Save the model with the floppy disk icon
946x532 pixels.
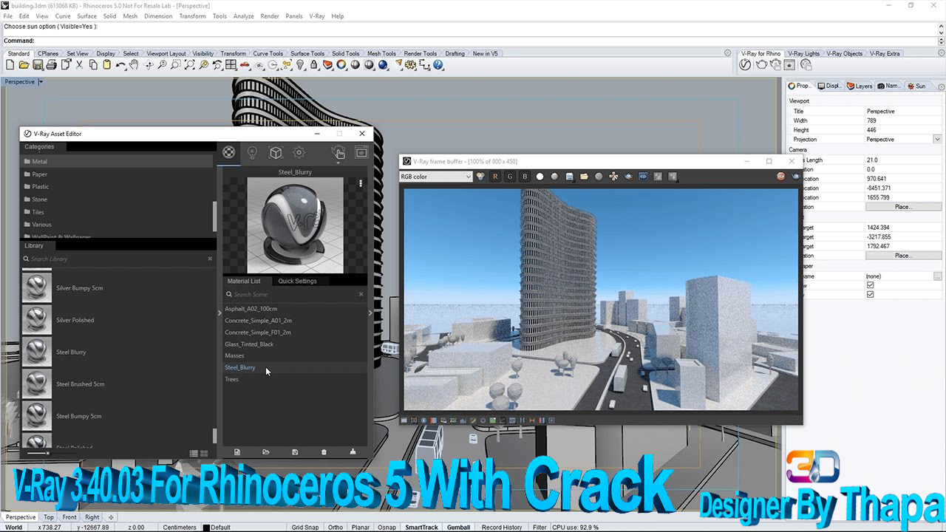[38, 65]
